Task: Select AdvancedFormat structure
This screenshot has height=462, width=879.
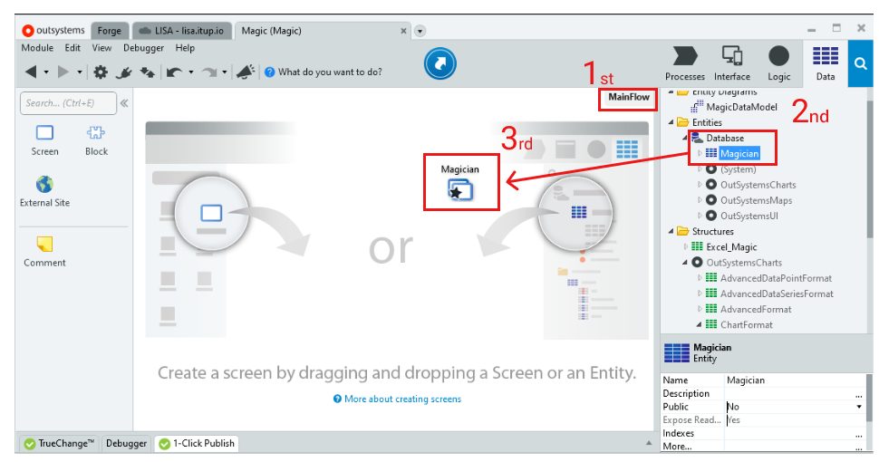Action: point(756,309)
